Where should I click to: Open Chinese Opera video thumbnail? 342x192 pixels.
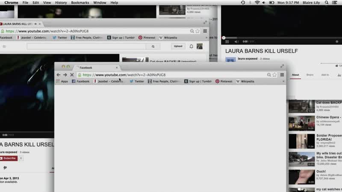(302, 123)
